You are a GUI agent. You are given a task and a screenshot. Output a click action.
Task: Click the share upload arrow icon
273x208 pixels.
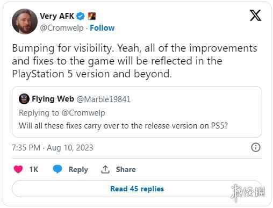[105, 169]
